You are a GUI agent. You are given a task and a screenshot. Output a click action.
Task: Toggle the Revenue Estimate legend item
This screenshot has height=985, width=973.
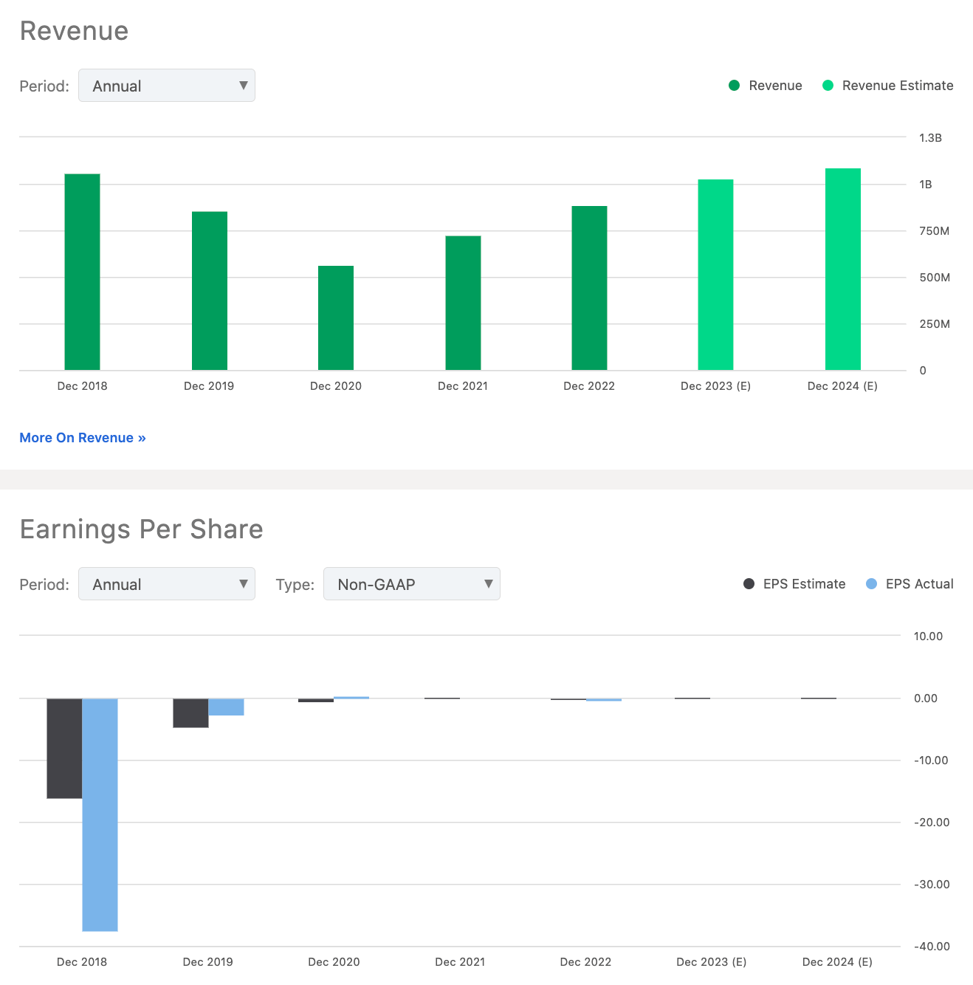(x=888, y=86)
